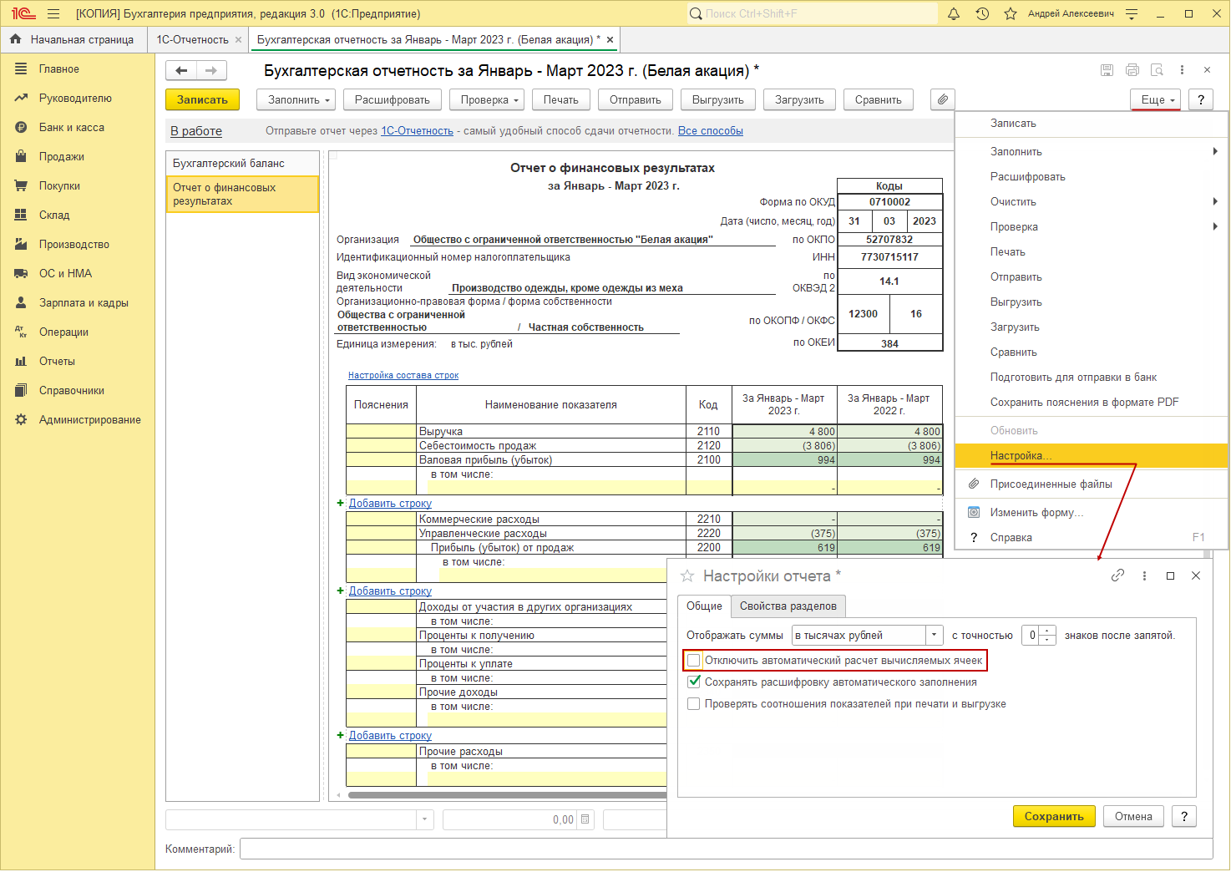Click the paperclip attached files button

point(942,99)
